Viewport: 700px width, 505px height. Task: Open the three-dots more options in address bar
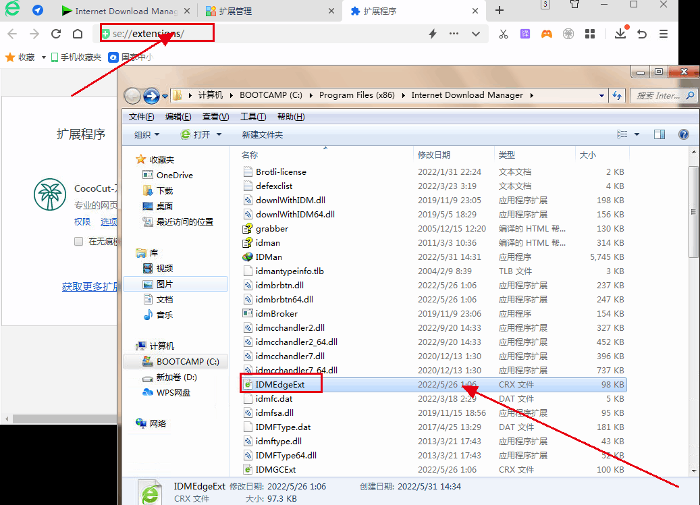coord(454,34)
